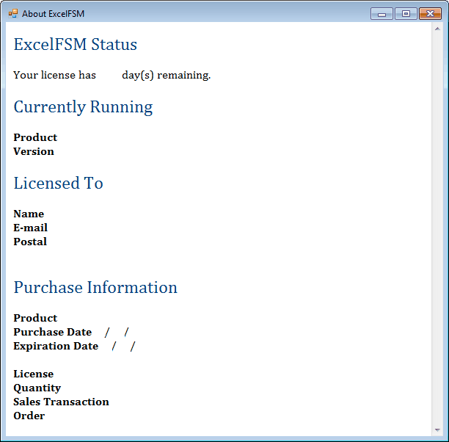Select the Name label

point(29,214)
